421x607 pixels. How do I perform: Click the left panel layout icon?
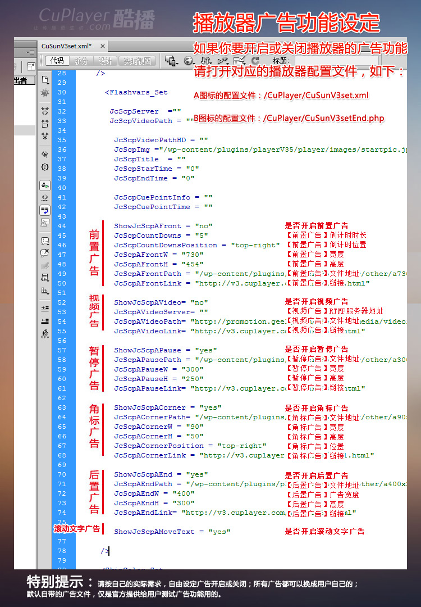[x=31, y=66]
